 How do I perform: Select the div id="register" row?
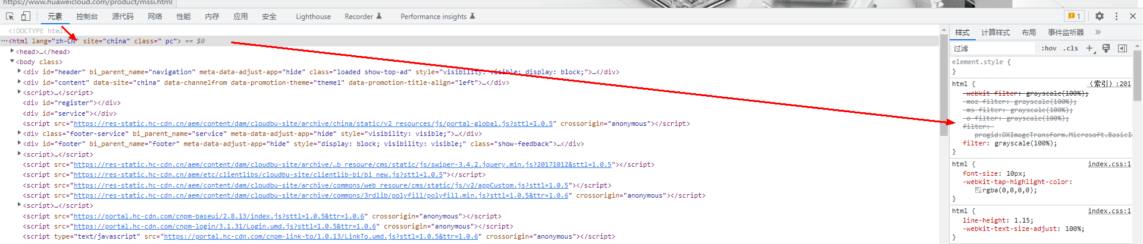tap(470, 103)
